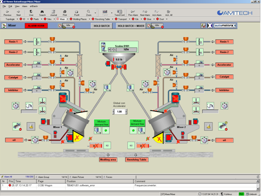Open the File menu
This screenshot has width=261, height=196.
(4, 6)
